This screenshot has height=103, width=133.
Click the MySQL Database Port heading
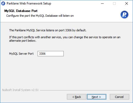click(21, 11)
